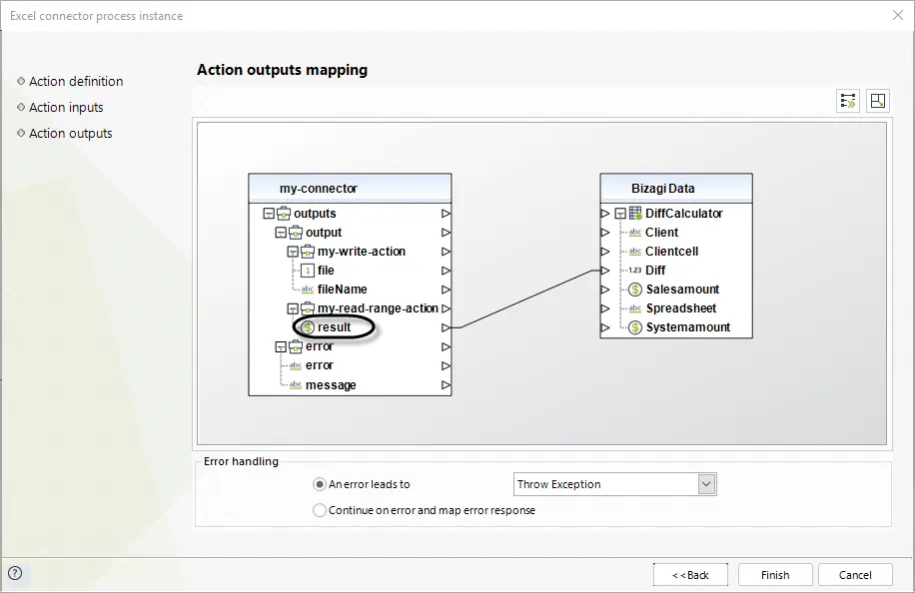Click the currency icon beside result
The width and height of the screenshot is (915, 593).
(x=308, y=327)
